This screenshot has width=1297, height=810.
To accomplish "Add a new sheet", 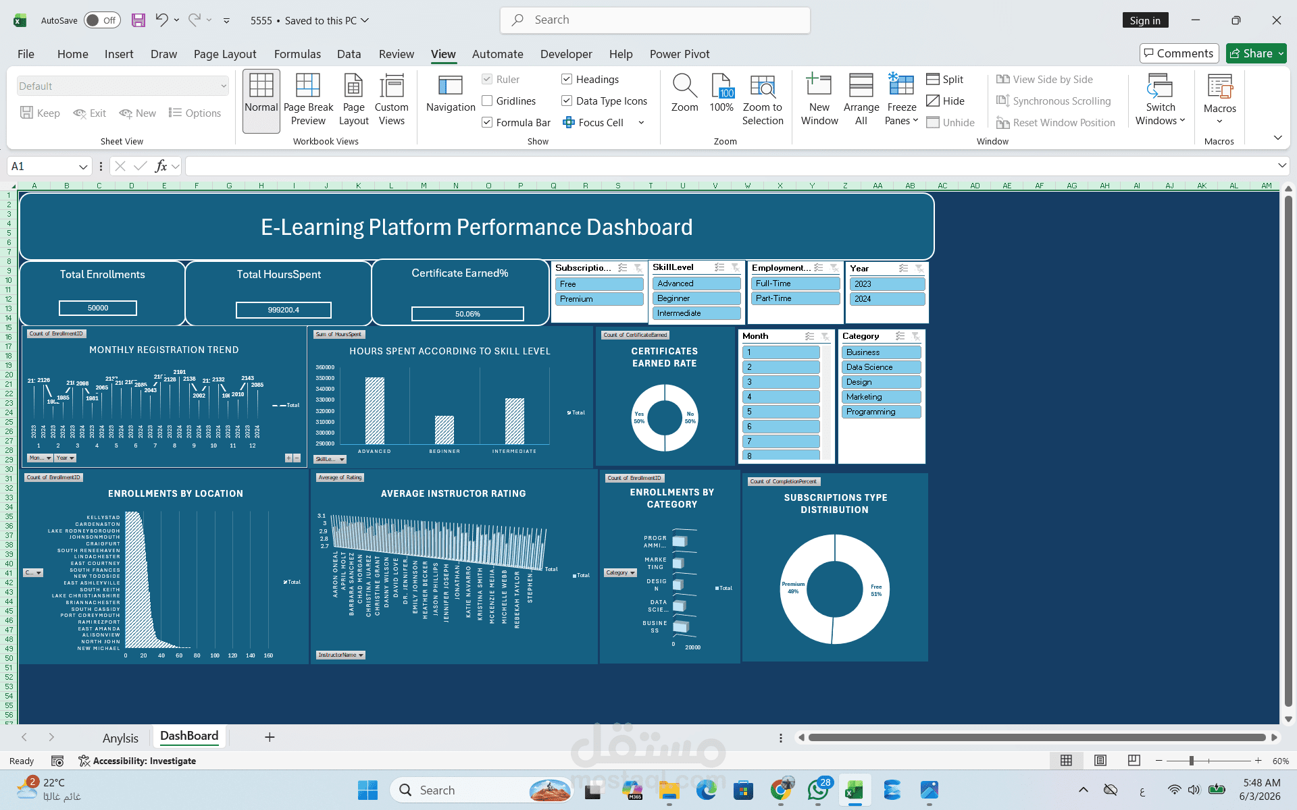I will (270, 737).
